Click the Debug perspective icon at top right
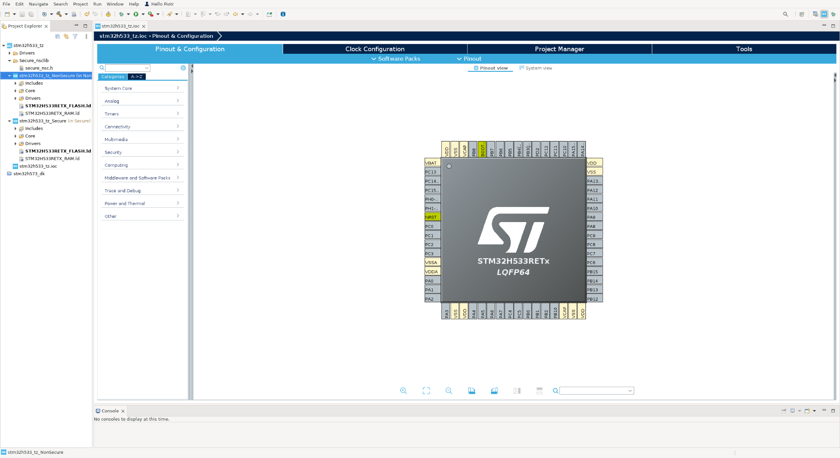The width and height of the screenshot is (840, 458). coord(833,14)
